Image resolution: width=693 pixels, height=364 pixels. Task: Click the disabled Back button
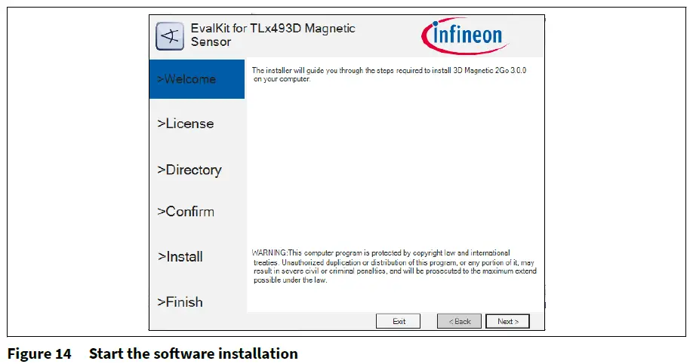tap(459, 321)
